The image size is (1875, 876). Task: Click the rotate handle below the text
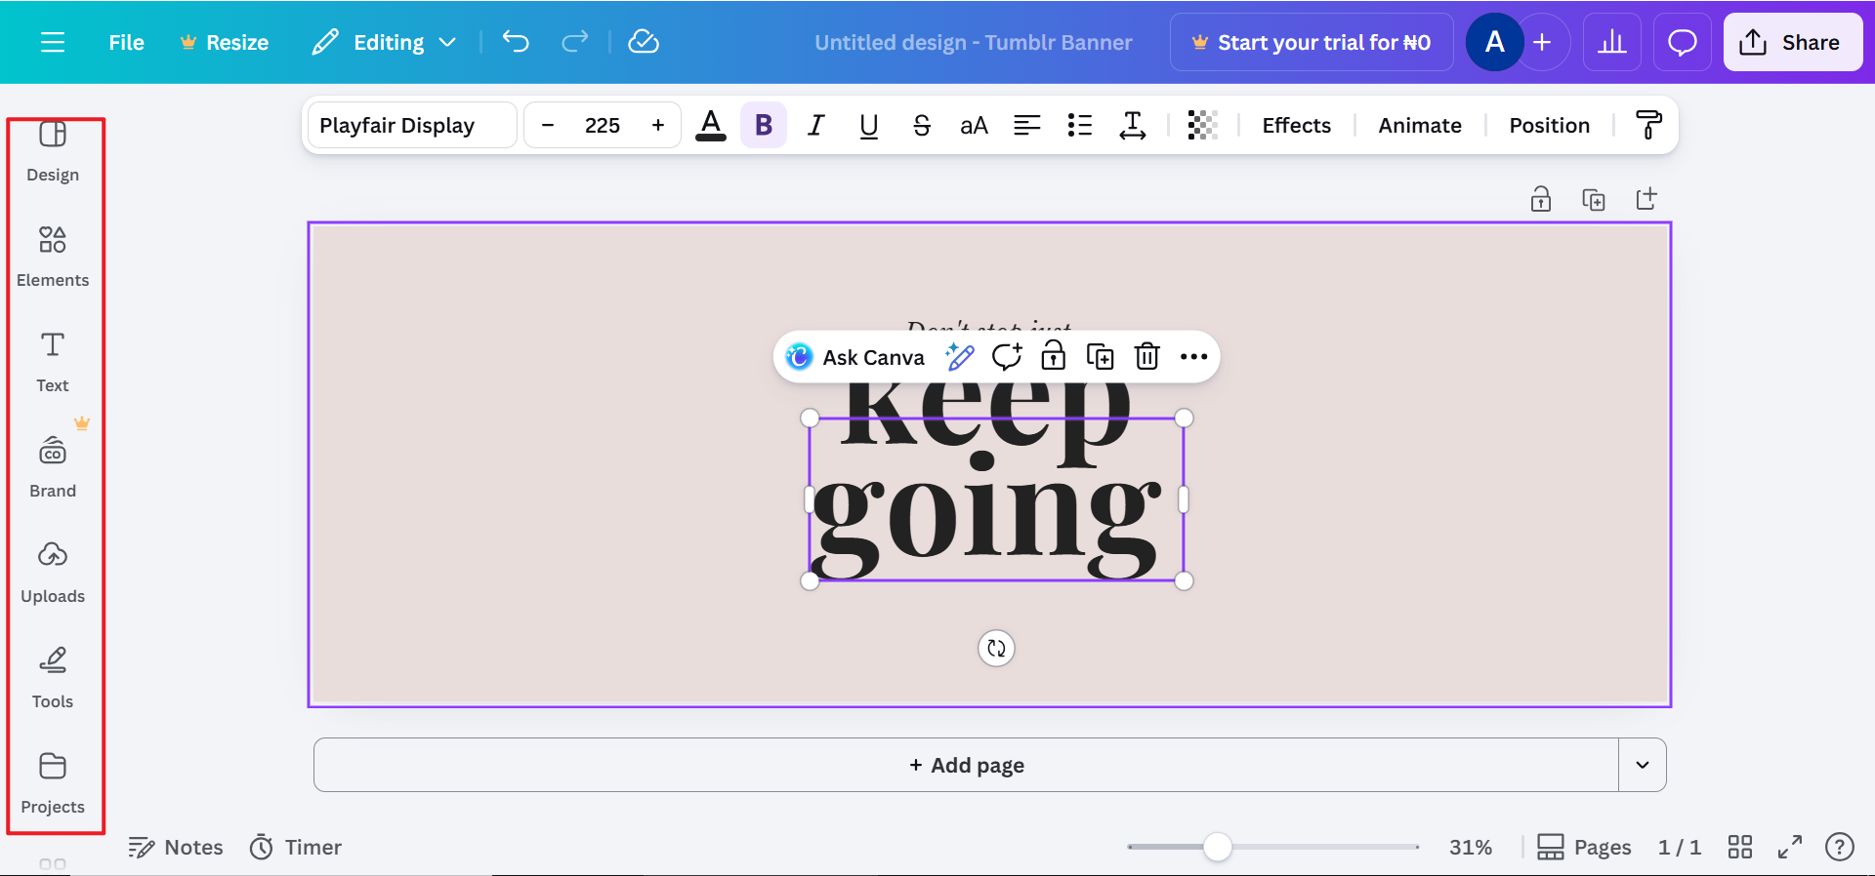coord(996,648)
